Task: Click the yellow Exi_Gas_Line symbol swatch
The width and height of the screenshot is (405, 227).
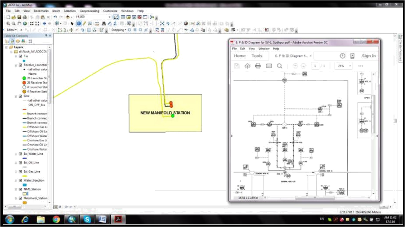Action: coord(25,176)
